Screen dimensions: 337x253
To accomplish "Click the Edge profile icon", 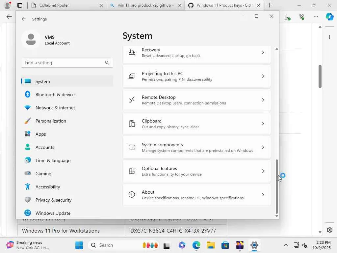I will [x=8, y=5].
